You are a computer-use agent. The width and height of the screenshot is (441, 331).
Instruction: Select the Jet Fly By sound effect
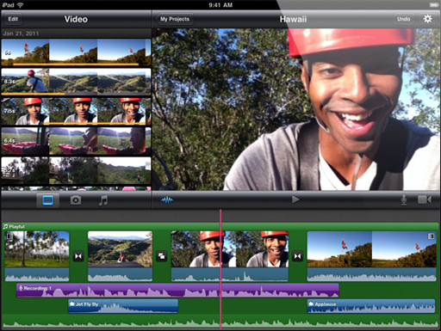(x=123, y=306)
